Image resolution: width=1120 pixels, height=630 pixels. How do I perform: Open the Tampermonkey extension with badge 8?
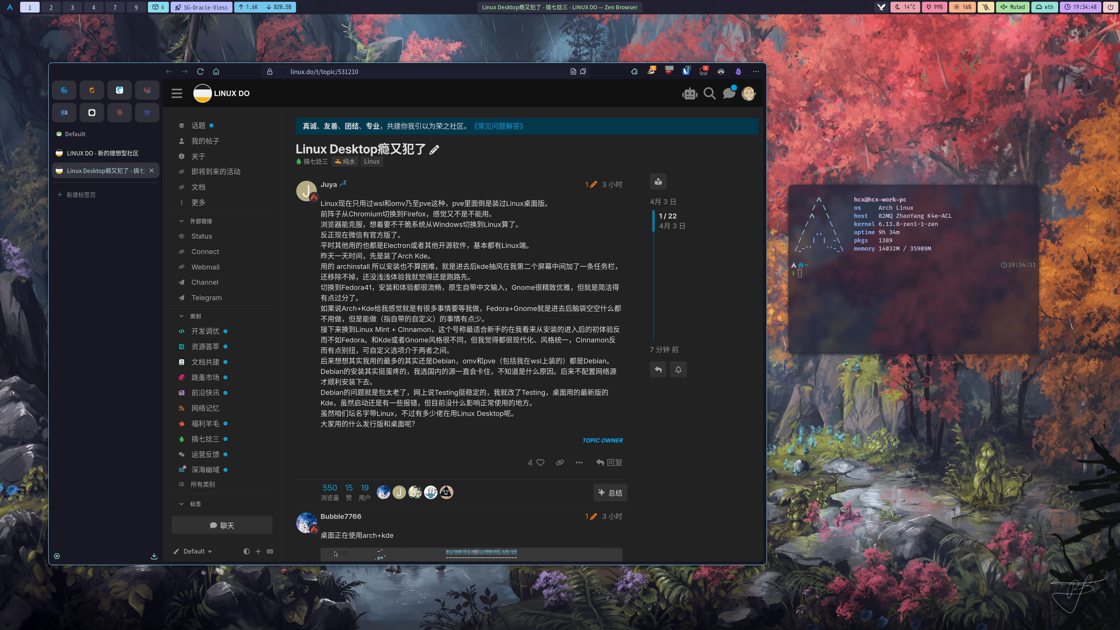(x=703, y=71)
